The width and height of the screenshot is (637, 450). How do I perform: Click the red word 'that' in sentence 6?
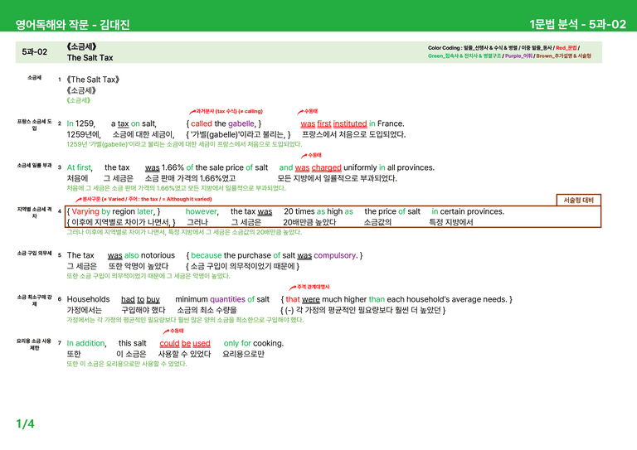[293, 299]
